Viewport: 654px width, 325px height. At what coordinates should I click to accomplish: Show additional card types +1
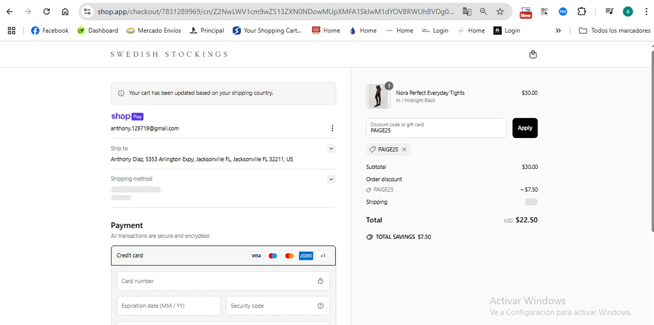click(323, 256)
